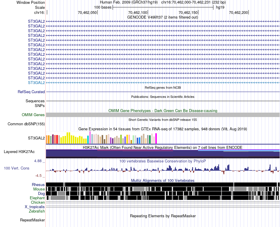
Task: Click the 100 Vert. Cons label
Action: pos(17,168)
